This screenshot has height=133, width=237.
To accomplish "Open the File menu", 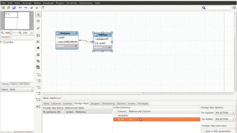I will point(3,3).
